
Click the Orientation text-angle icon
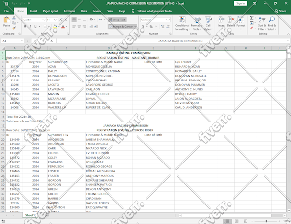tap(91, 20)
